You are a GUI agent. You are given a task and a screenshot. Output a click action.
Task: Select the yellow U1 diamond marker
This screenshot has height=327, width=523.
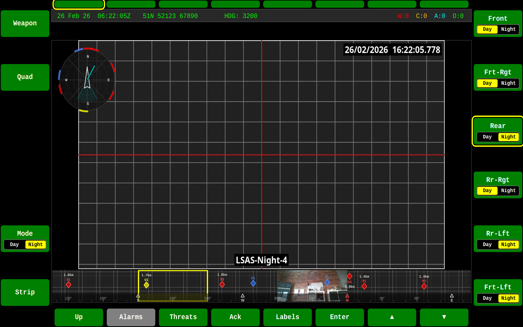(146, 285)
